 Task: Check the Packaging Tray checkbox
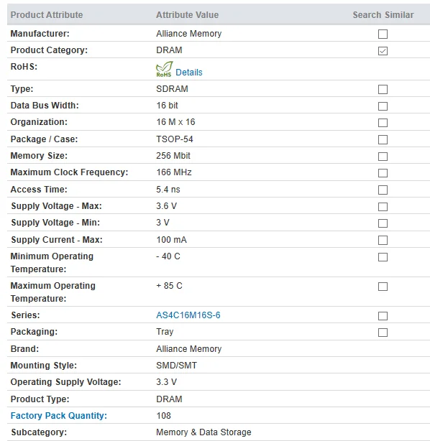click(x=383, y=333)
